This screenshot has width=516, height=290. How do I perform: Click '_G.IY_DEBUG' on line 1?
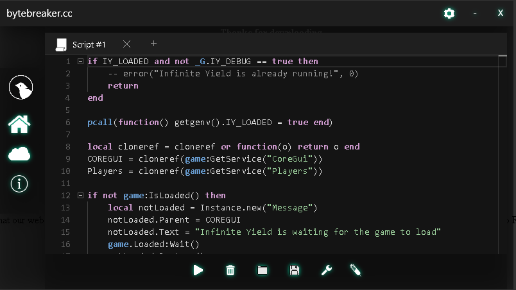coord(223,61)
